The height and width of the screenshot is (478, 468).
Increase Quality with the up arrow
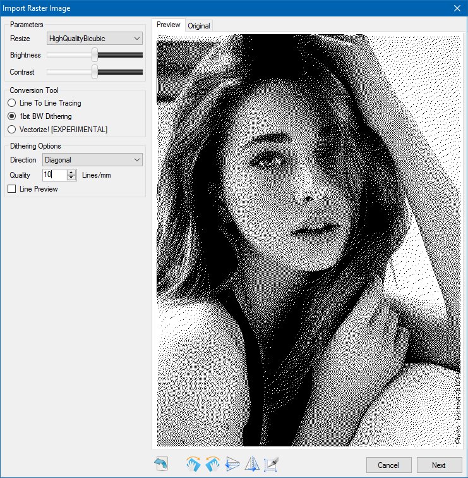71,172
